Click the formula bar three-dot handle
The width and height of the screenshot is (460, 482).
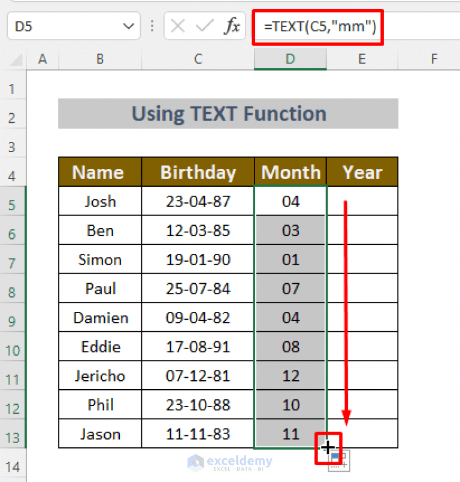point(152,26)
